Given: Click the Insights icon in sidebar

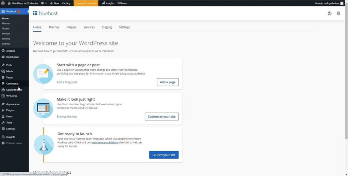Looking at the screenshot, I should [x=3, y=137].
